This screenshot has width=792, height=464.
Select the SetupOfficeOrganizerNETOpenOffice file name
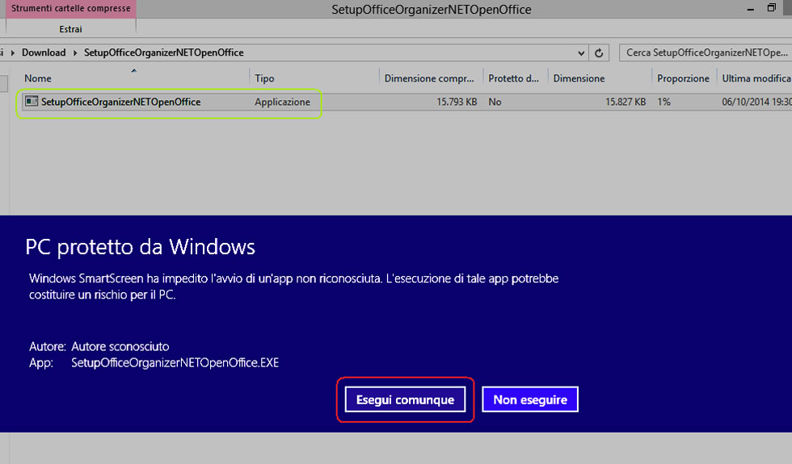(x=120, y=102)
